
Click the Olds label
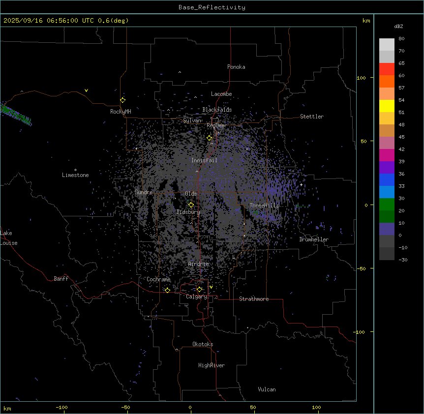(x=191, y=194)
